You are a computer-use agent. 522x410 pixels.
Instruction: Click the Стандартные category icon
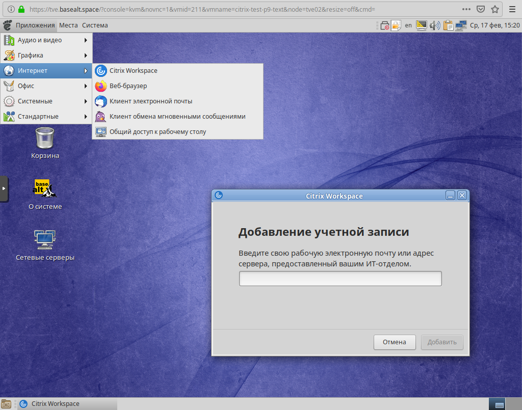(x=9, y=117)
